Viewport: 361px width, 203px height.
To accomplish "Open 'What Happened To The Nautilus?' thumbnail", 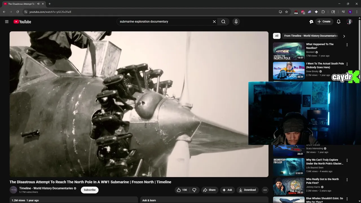I will 289,51.
